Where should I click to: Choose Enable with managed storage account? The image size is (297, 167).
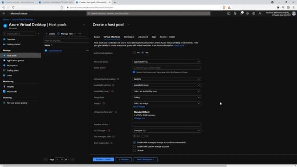(134, 142)
